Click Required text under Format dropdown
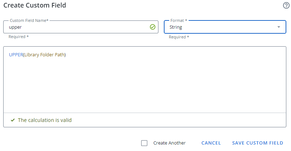291x151 pixels. pos(179,37)
